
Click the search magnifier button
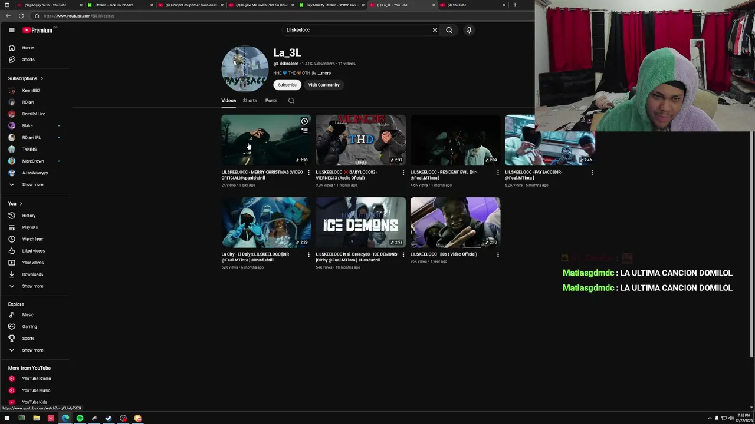(x=449, y=30)
